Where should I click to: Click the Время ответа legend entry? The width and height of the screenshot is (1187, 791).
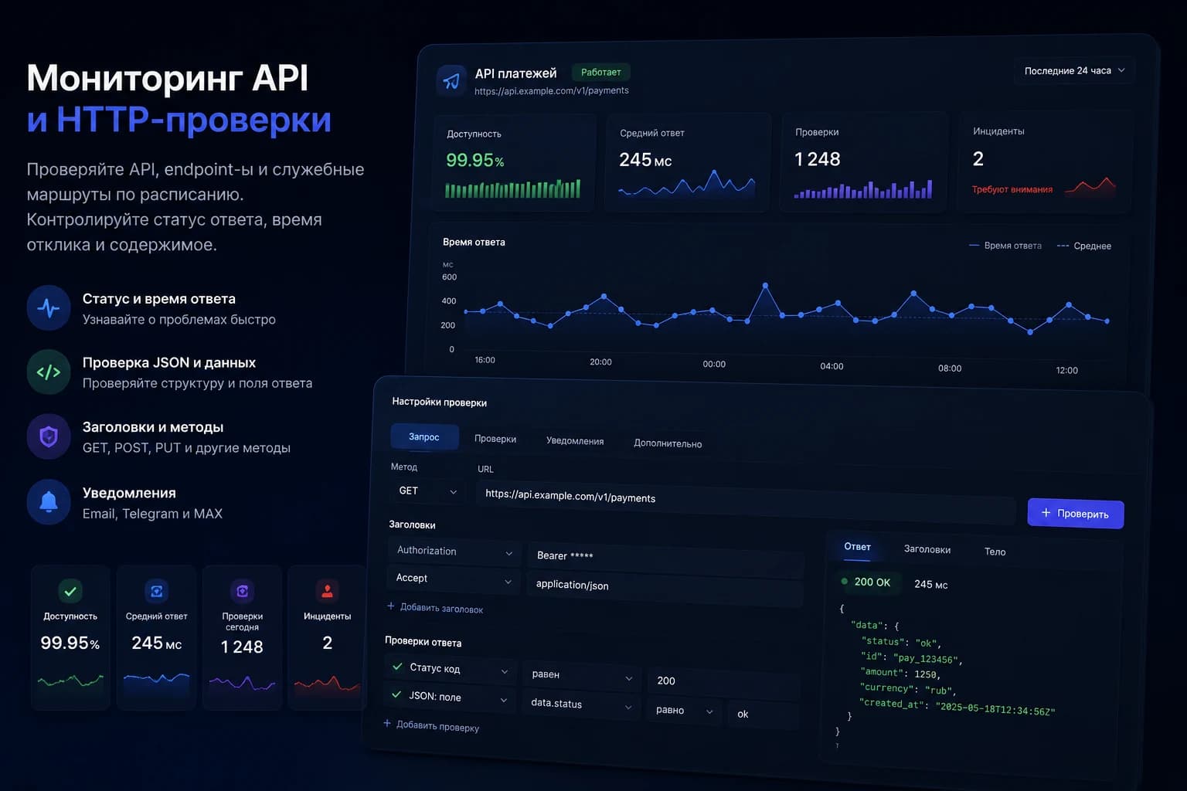pyautogui.click(x=1005, y=245)
